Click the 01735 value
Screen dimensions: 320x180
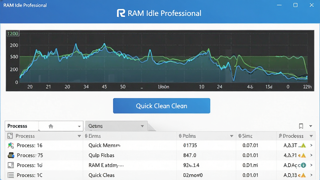tap(190, 145)
